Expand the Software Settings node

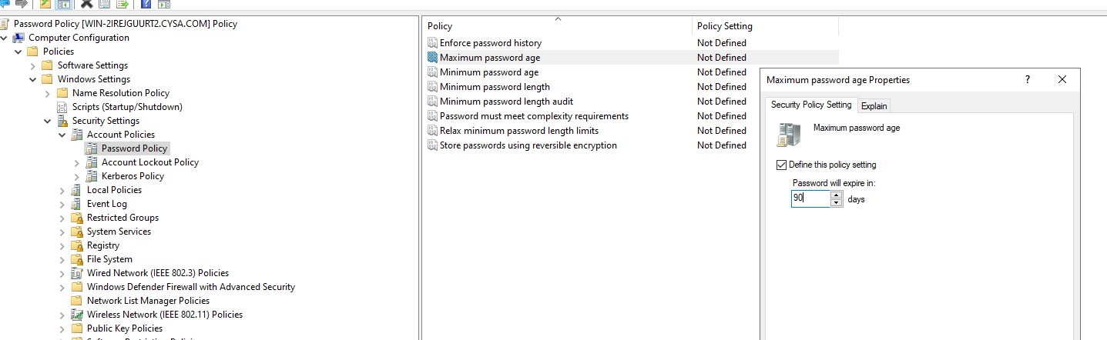[x=33, y=65]
